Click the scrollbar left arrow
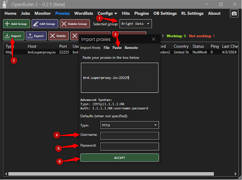Viewport: 242px width, 180px height. point(6,174)
